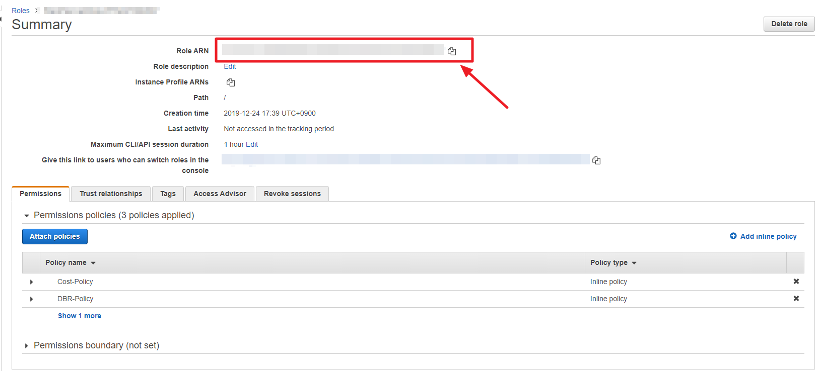Screen dimensions: 820x371
Task: Collapse the Permissions policies section
Action: tap(27, 216)
